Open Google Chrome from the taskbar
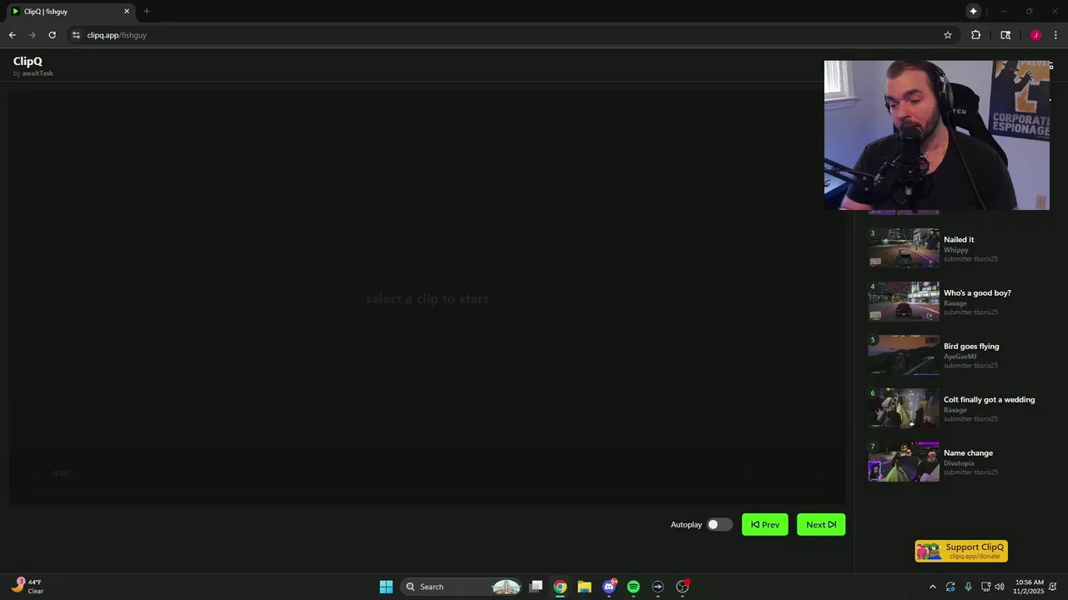The width and height of the screenshot is (1068, 600). (x=560, y=587)
